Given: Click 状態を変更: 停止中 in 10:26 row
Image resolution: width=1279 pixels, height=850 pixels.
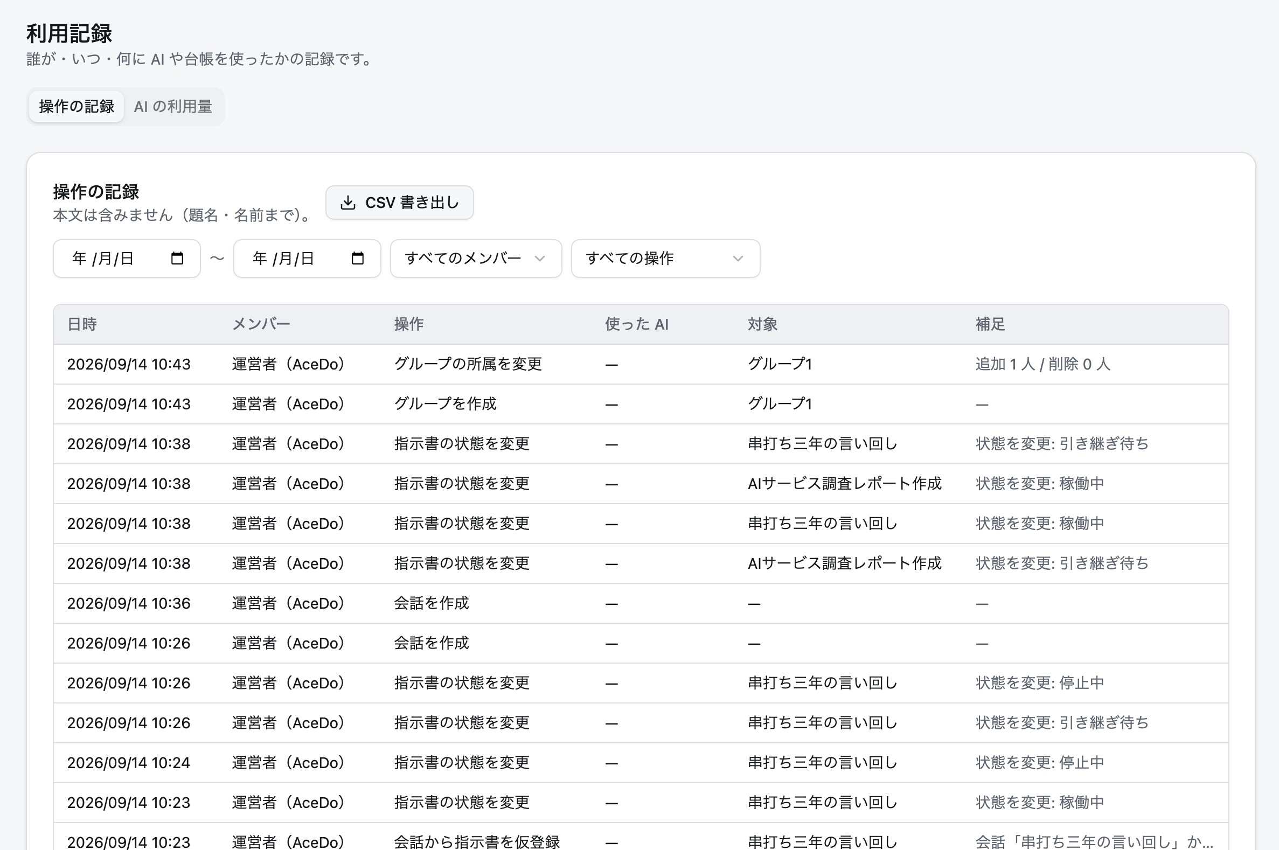Looking at the screenshot, I should [x=1040, y=683].
